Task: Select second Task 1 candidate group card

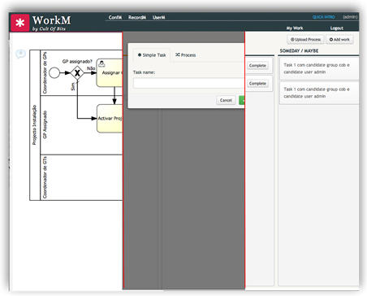Action: point(319,93)
